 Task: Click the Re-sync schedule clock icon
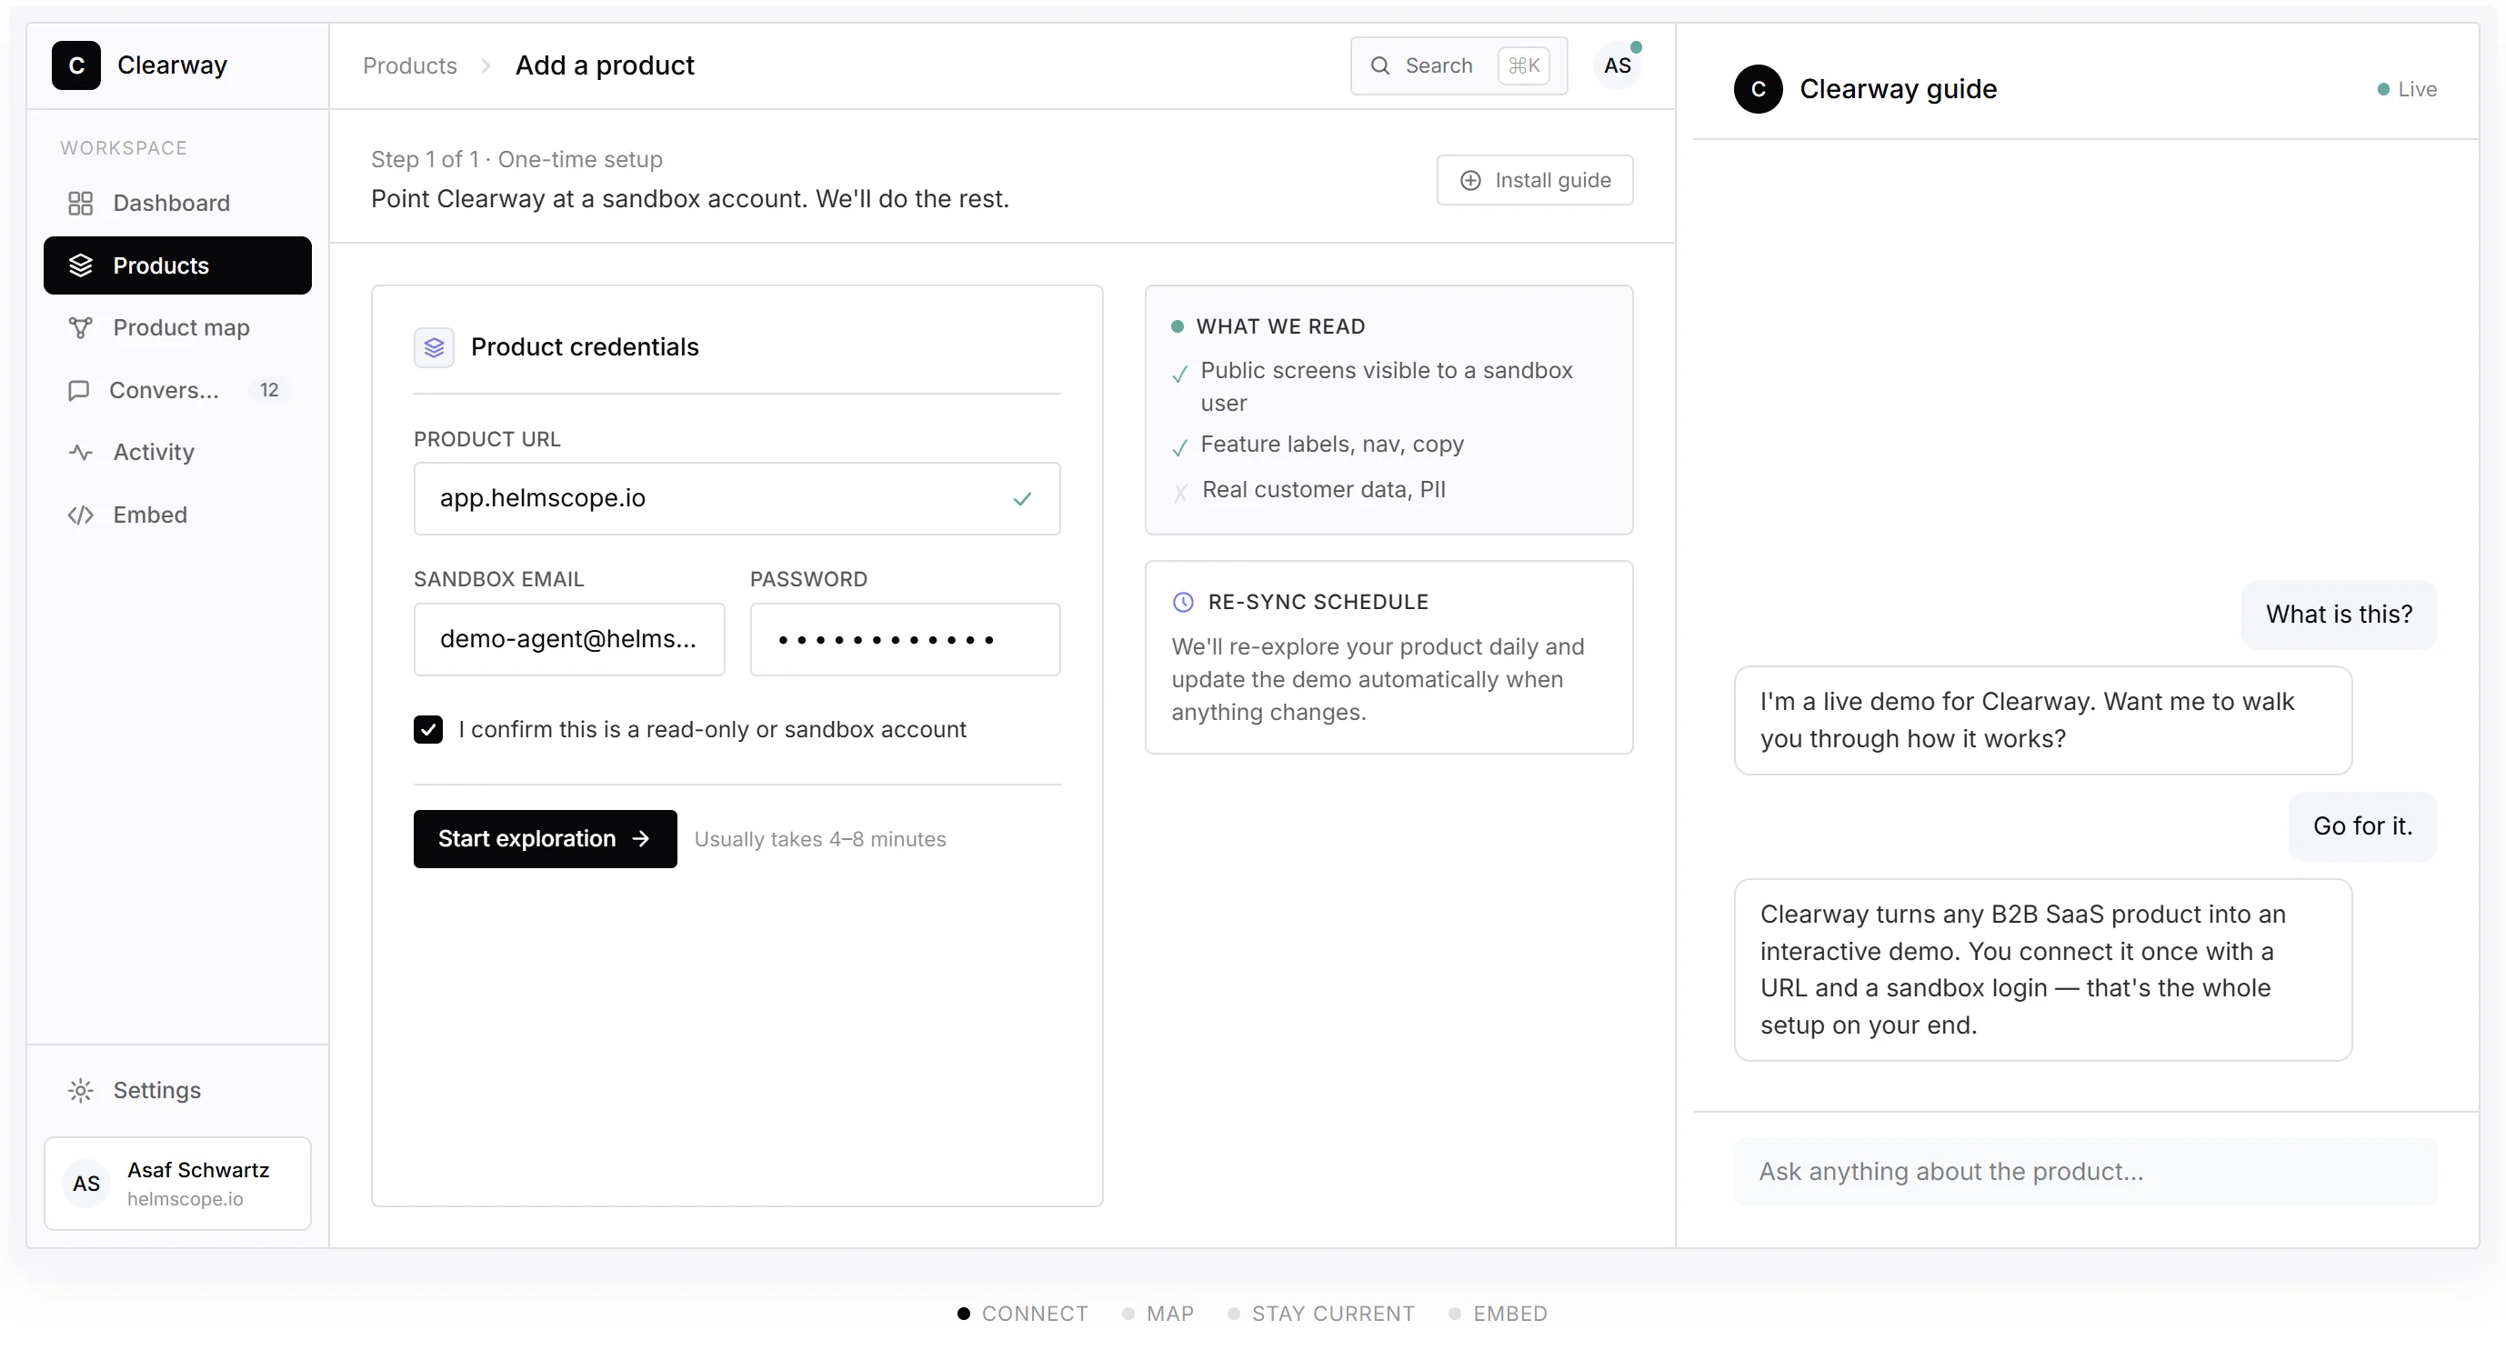point(1183,602)
